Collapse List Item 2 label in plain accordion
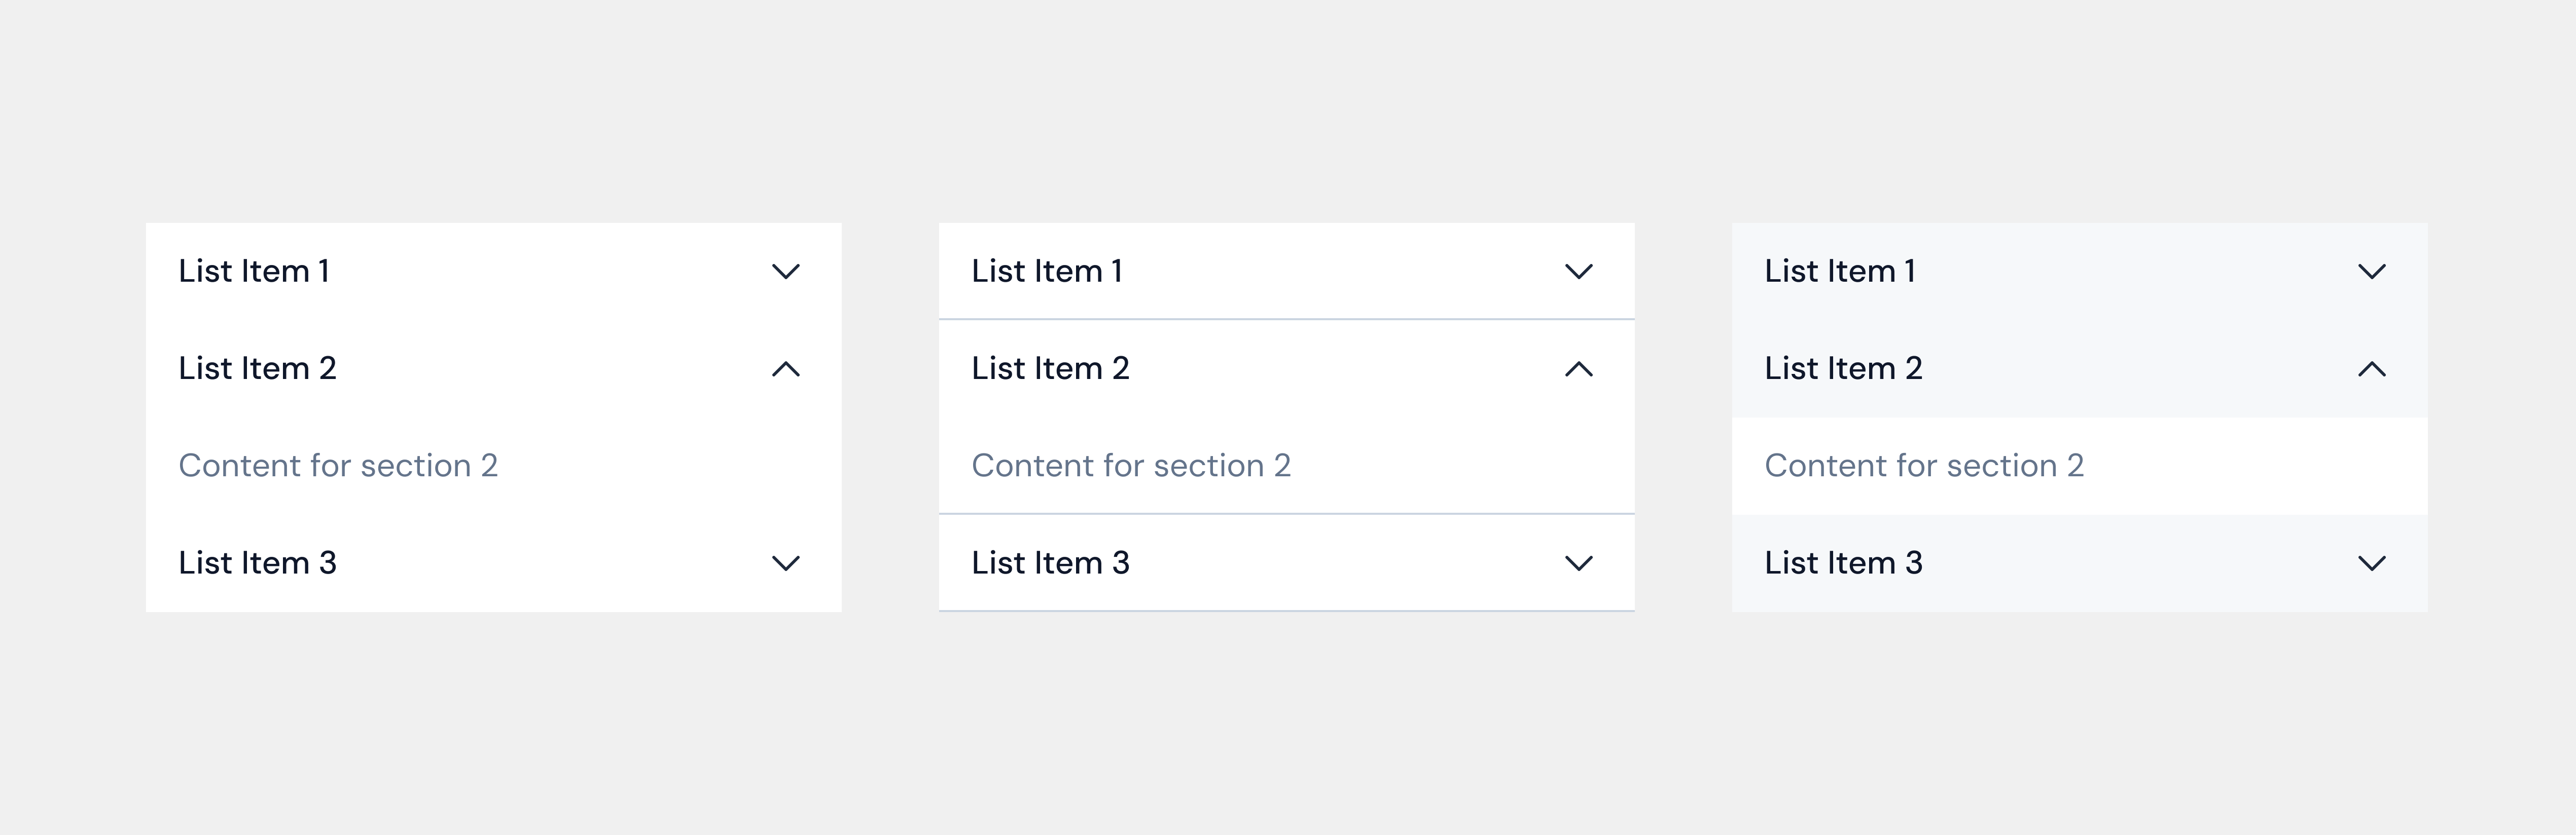Image resolution: width=2576 pixels, height=835 pixels. coord(257,367)
